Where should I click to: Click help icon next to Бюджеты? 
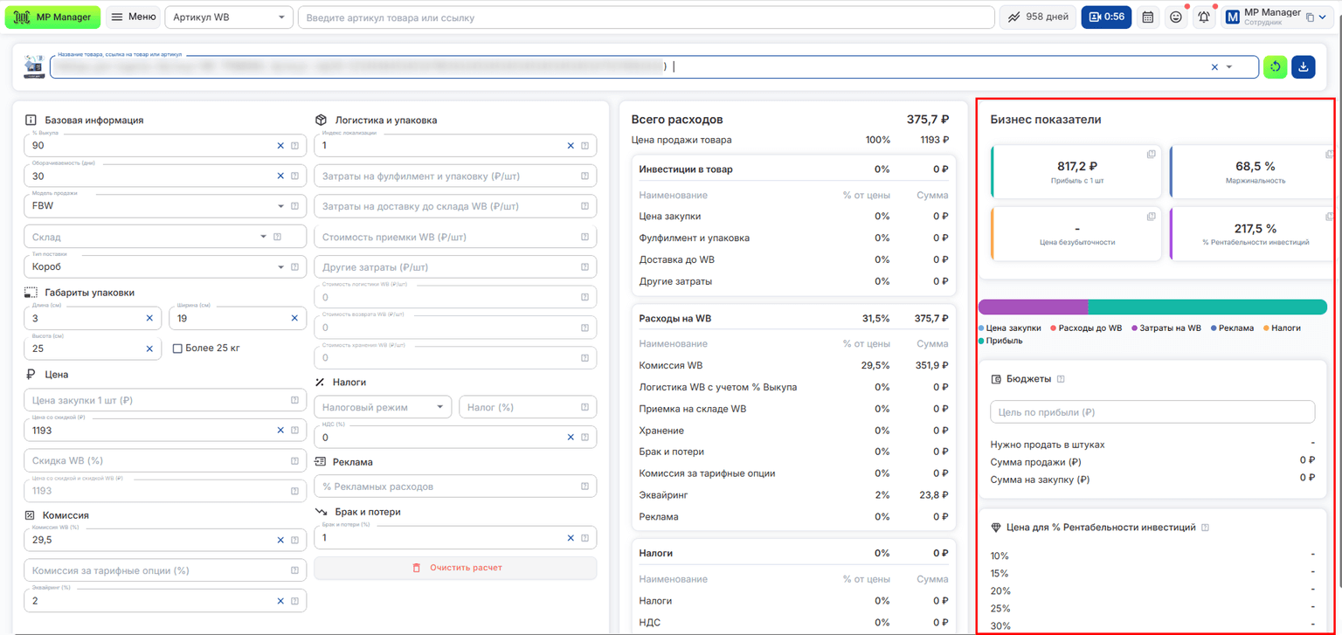1061,379
